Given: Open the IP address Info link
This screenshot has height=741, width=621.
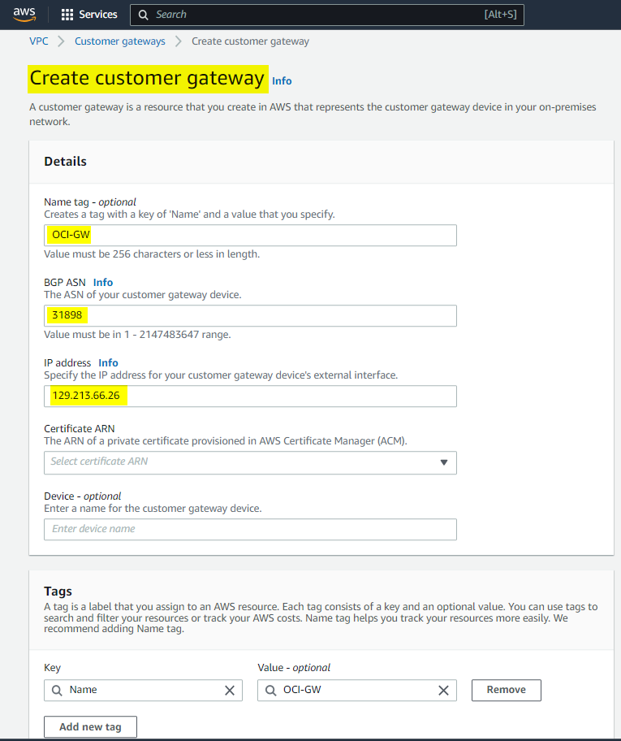Looking at the screenshot, I should point(108,363).
